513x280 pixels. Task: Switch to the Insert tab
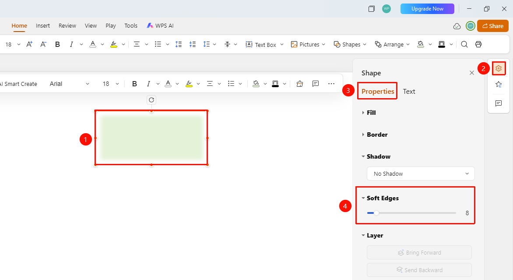point(43,25)
